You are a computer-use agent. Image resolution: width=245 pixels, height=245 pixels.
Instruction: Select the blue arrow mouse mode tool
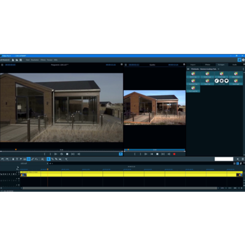tap(48, 159)
